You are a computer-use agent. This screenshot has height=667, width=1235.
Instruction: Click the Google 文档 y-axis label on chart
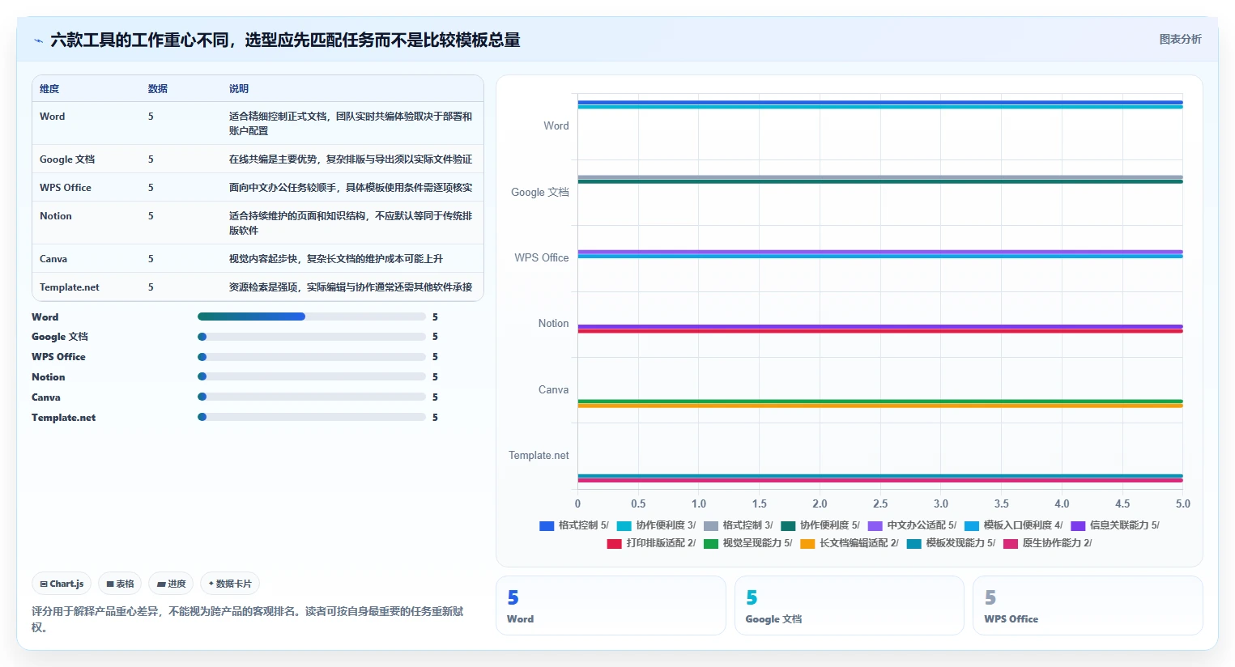(x=540, y=192)
